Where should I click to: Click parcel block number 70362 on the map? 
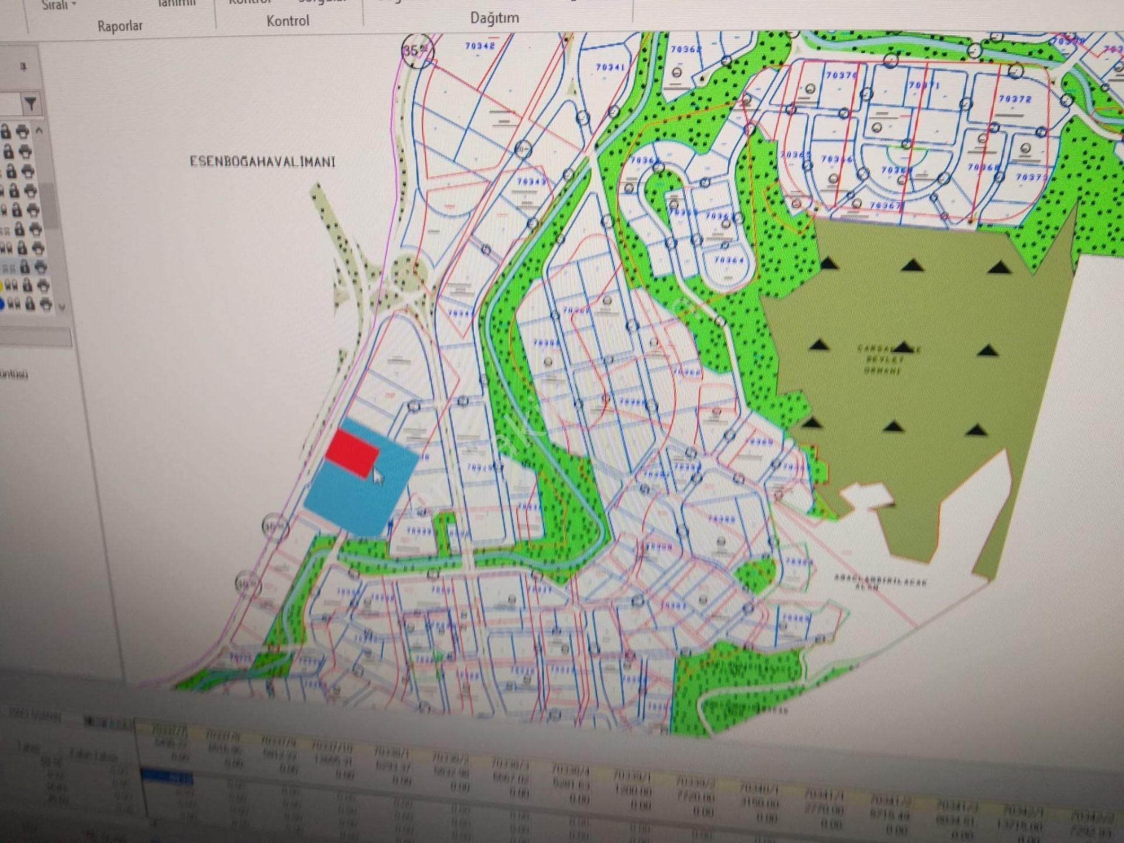point(686,49)
